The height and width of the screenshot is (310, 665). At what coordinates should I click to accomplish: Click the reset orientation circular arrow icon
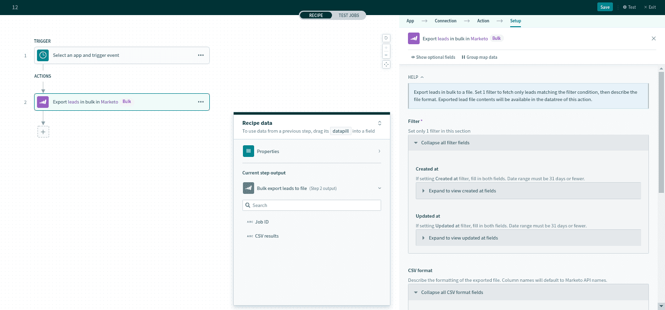386,38
